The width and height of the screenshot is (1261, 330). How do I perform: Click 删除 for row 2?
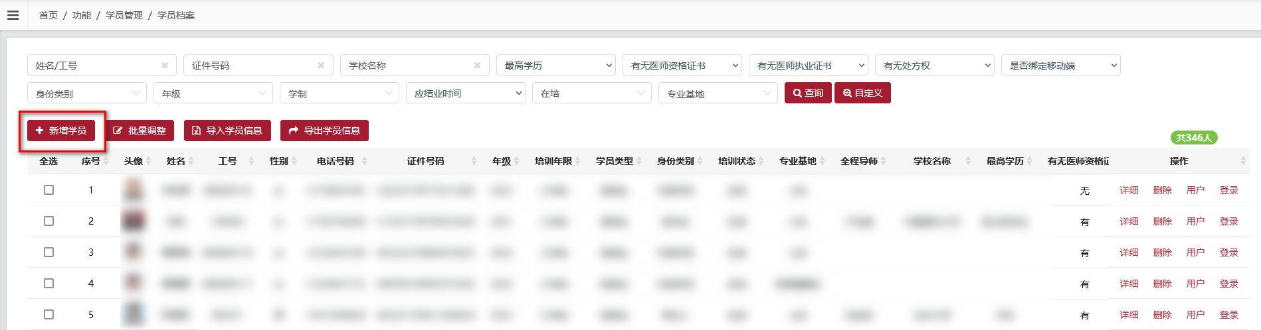1162,221
